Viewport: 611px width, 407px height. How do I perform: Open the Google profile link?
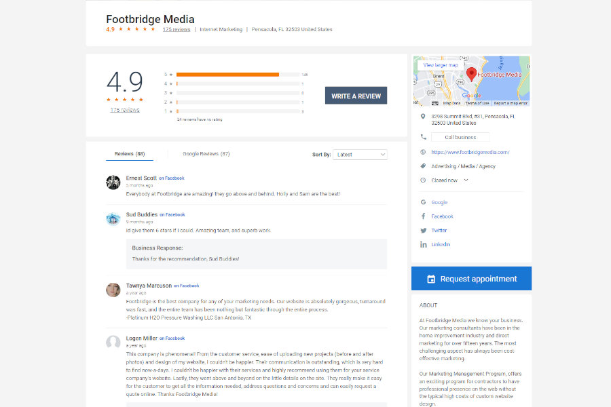point(439,203)
